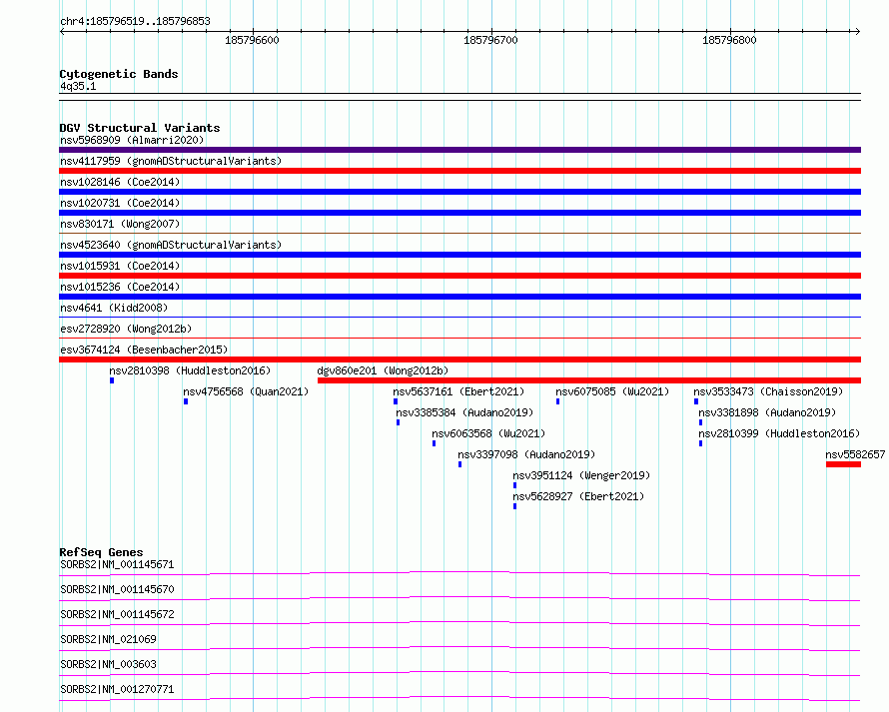Open the esv2728920 (Wong2012b) variant label
Screen dimensions: 889x712
point(126,329)
